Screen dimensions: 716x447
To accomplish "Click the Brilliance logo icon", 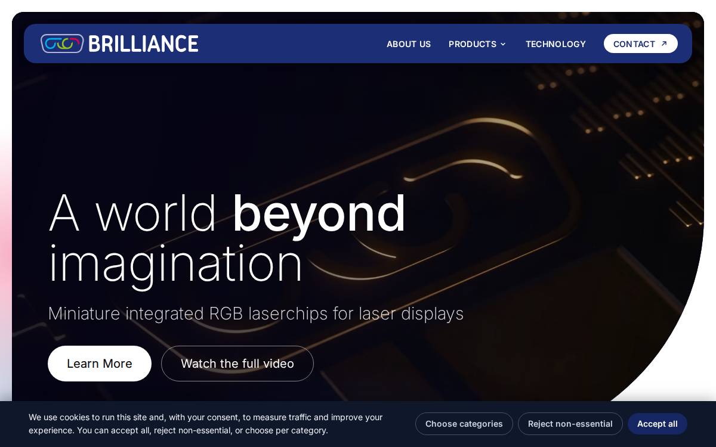I will pos(62,44).
